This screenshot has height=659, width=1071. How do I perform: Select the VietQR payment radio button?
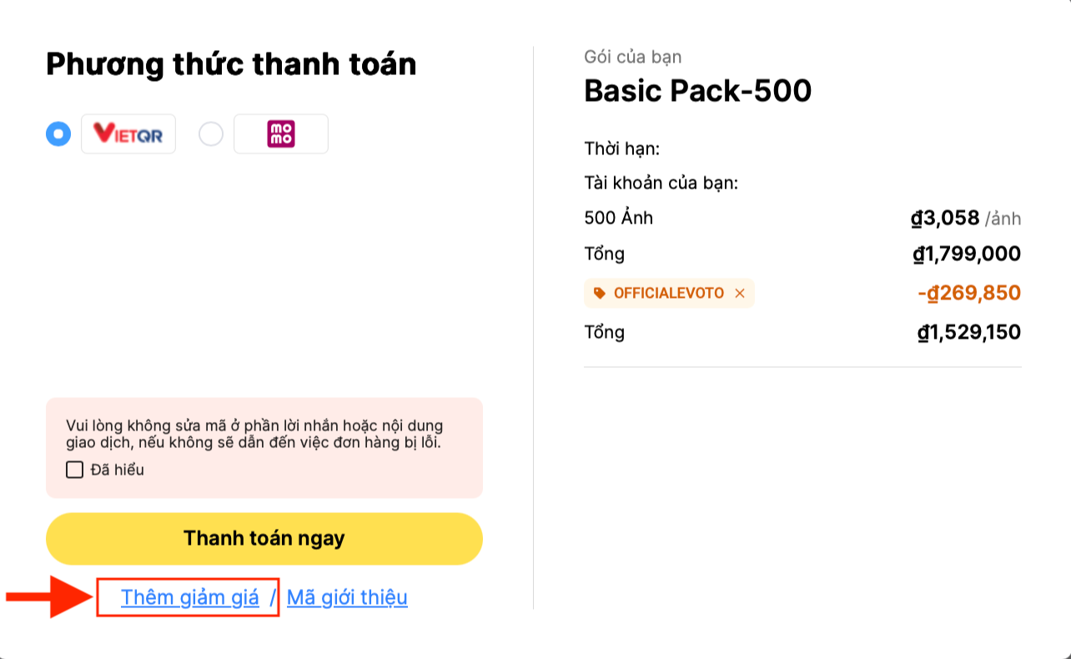coord(58,133)
